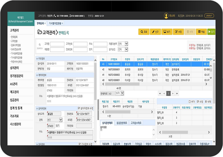The width and height of the screenshot is (223, 157).
Task: Switch to the 고객접수메모 tab
Action: point(136,123)
